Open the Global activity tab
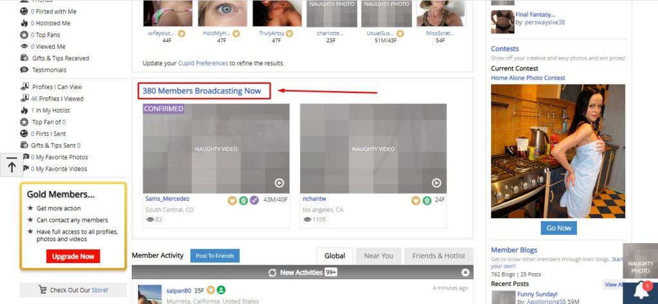 point(334,256)
